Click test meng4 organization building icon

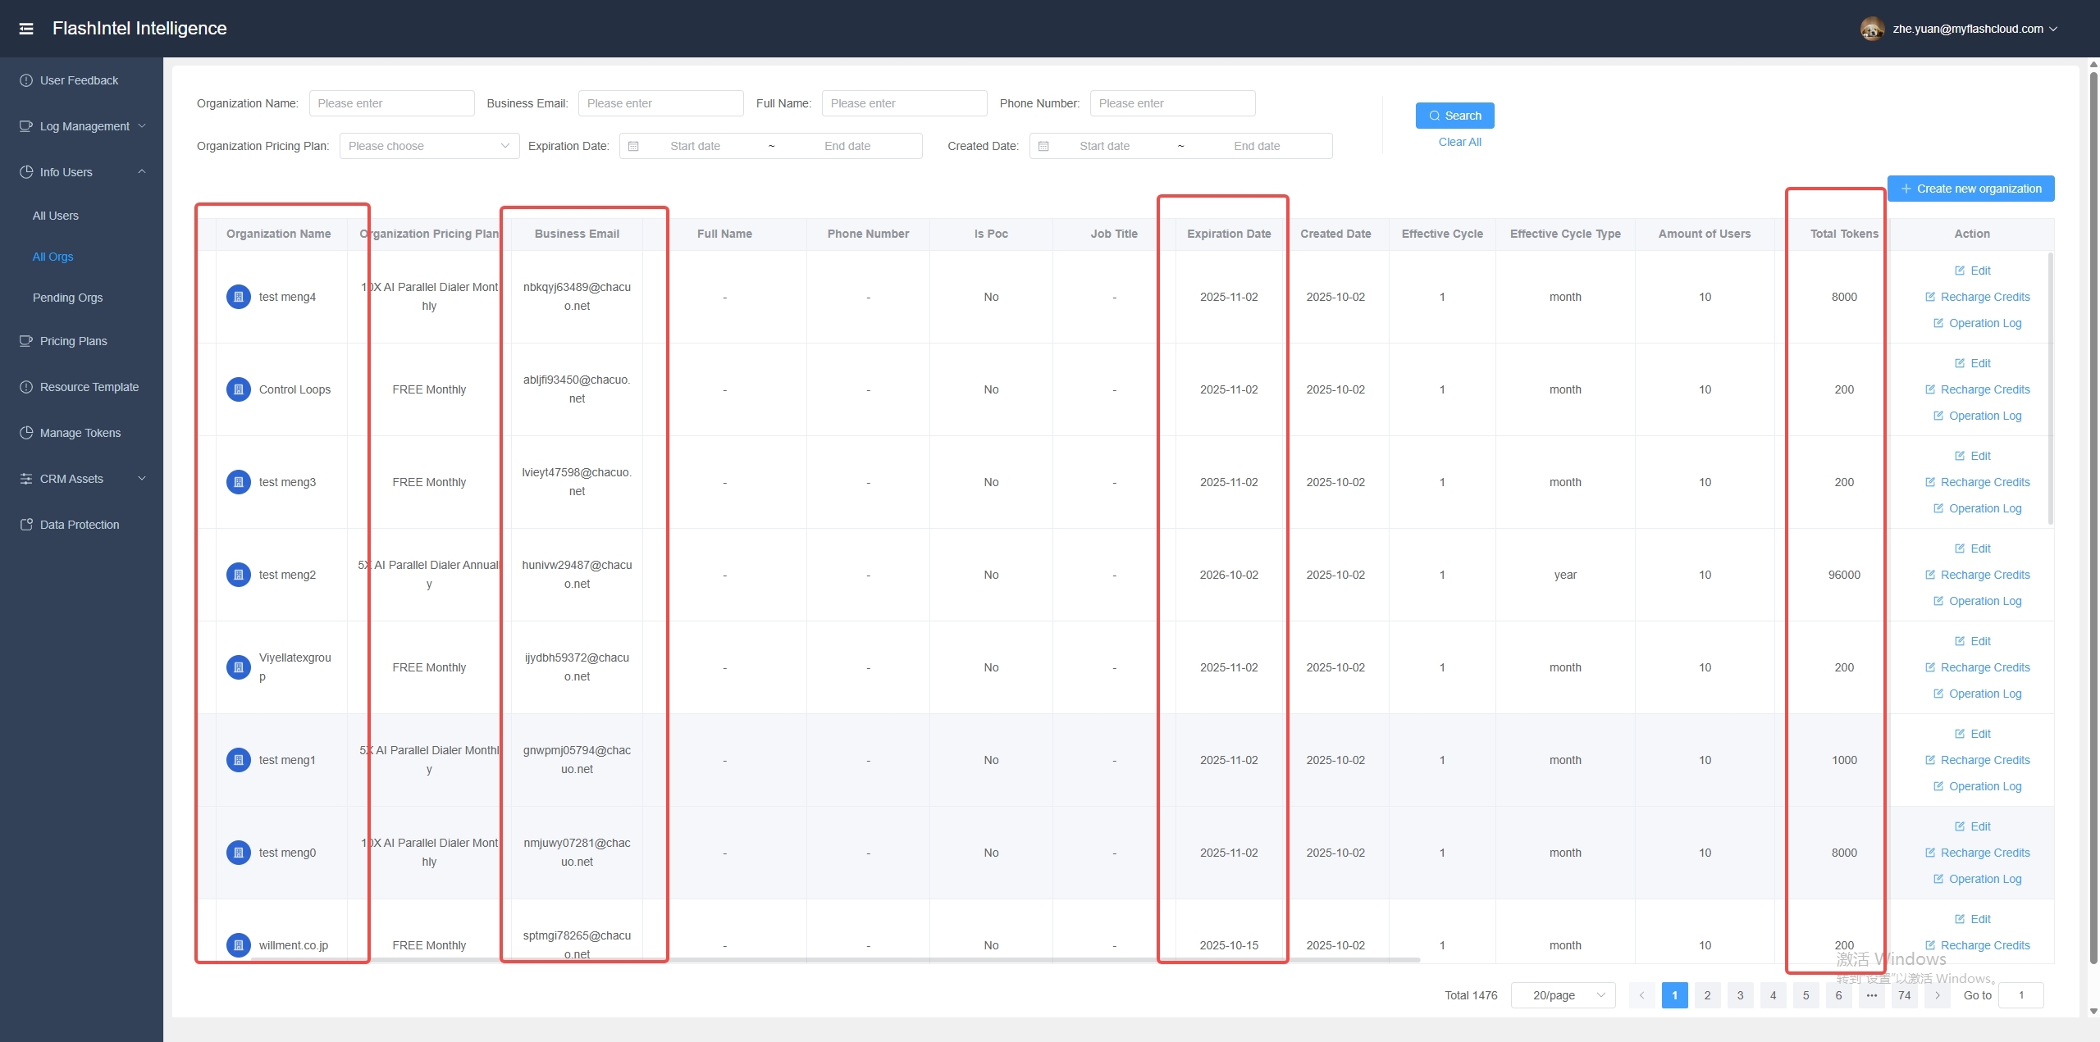[238, 297]
